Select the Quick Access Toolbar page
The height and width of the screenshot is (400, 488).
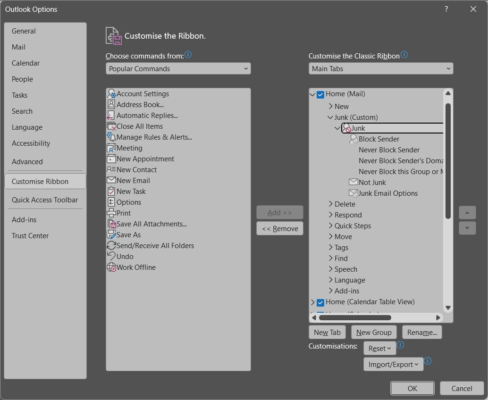[x=45, y=200]
